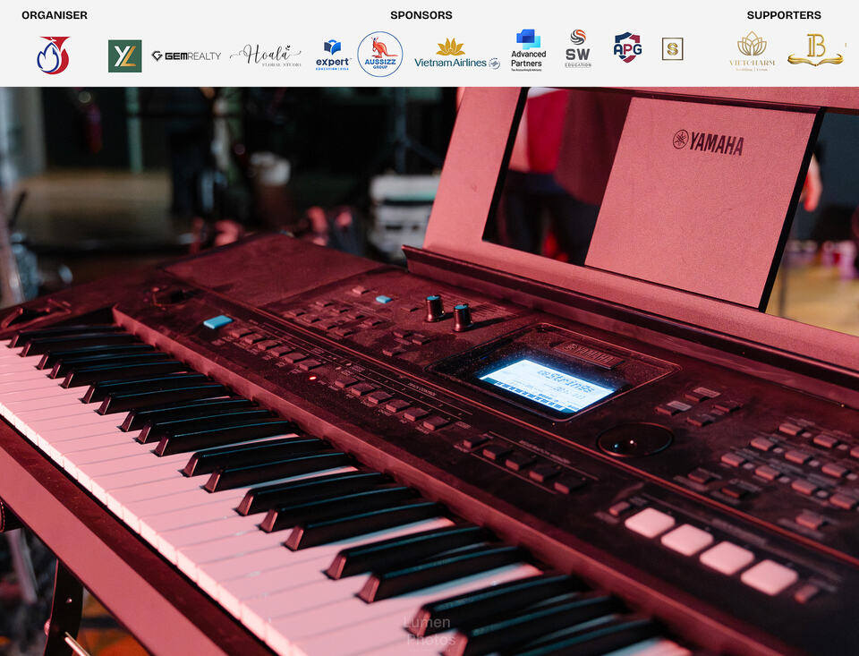Click the SPONSORS heading
This screenshot has width=859, height=656.
click(421, 15)
